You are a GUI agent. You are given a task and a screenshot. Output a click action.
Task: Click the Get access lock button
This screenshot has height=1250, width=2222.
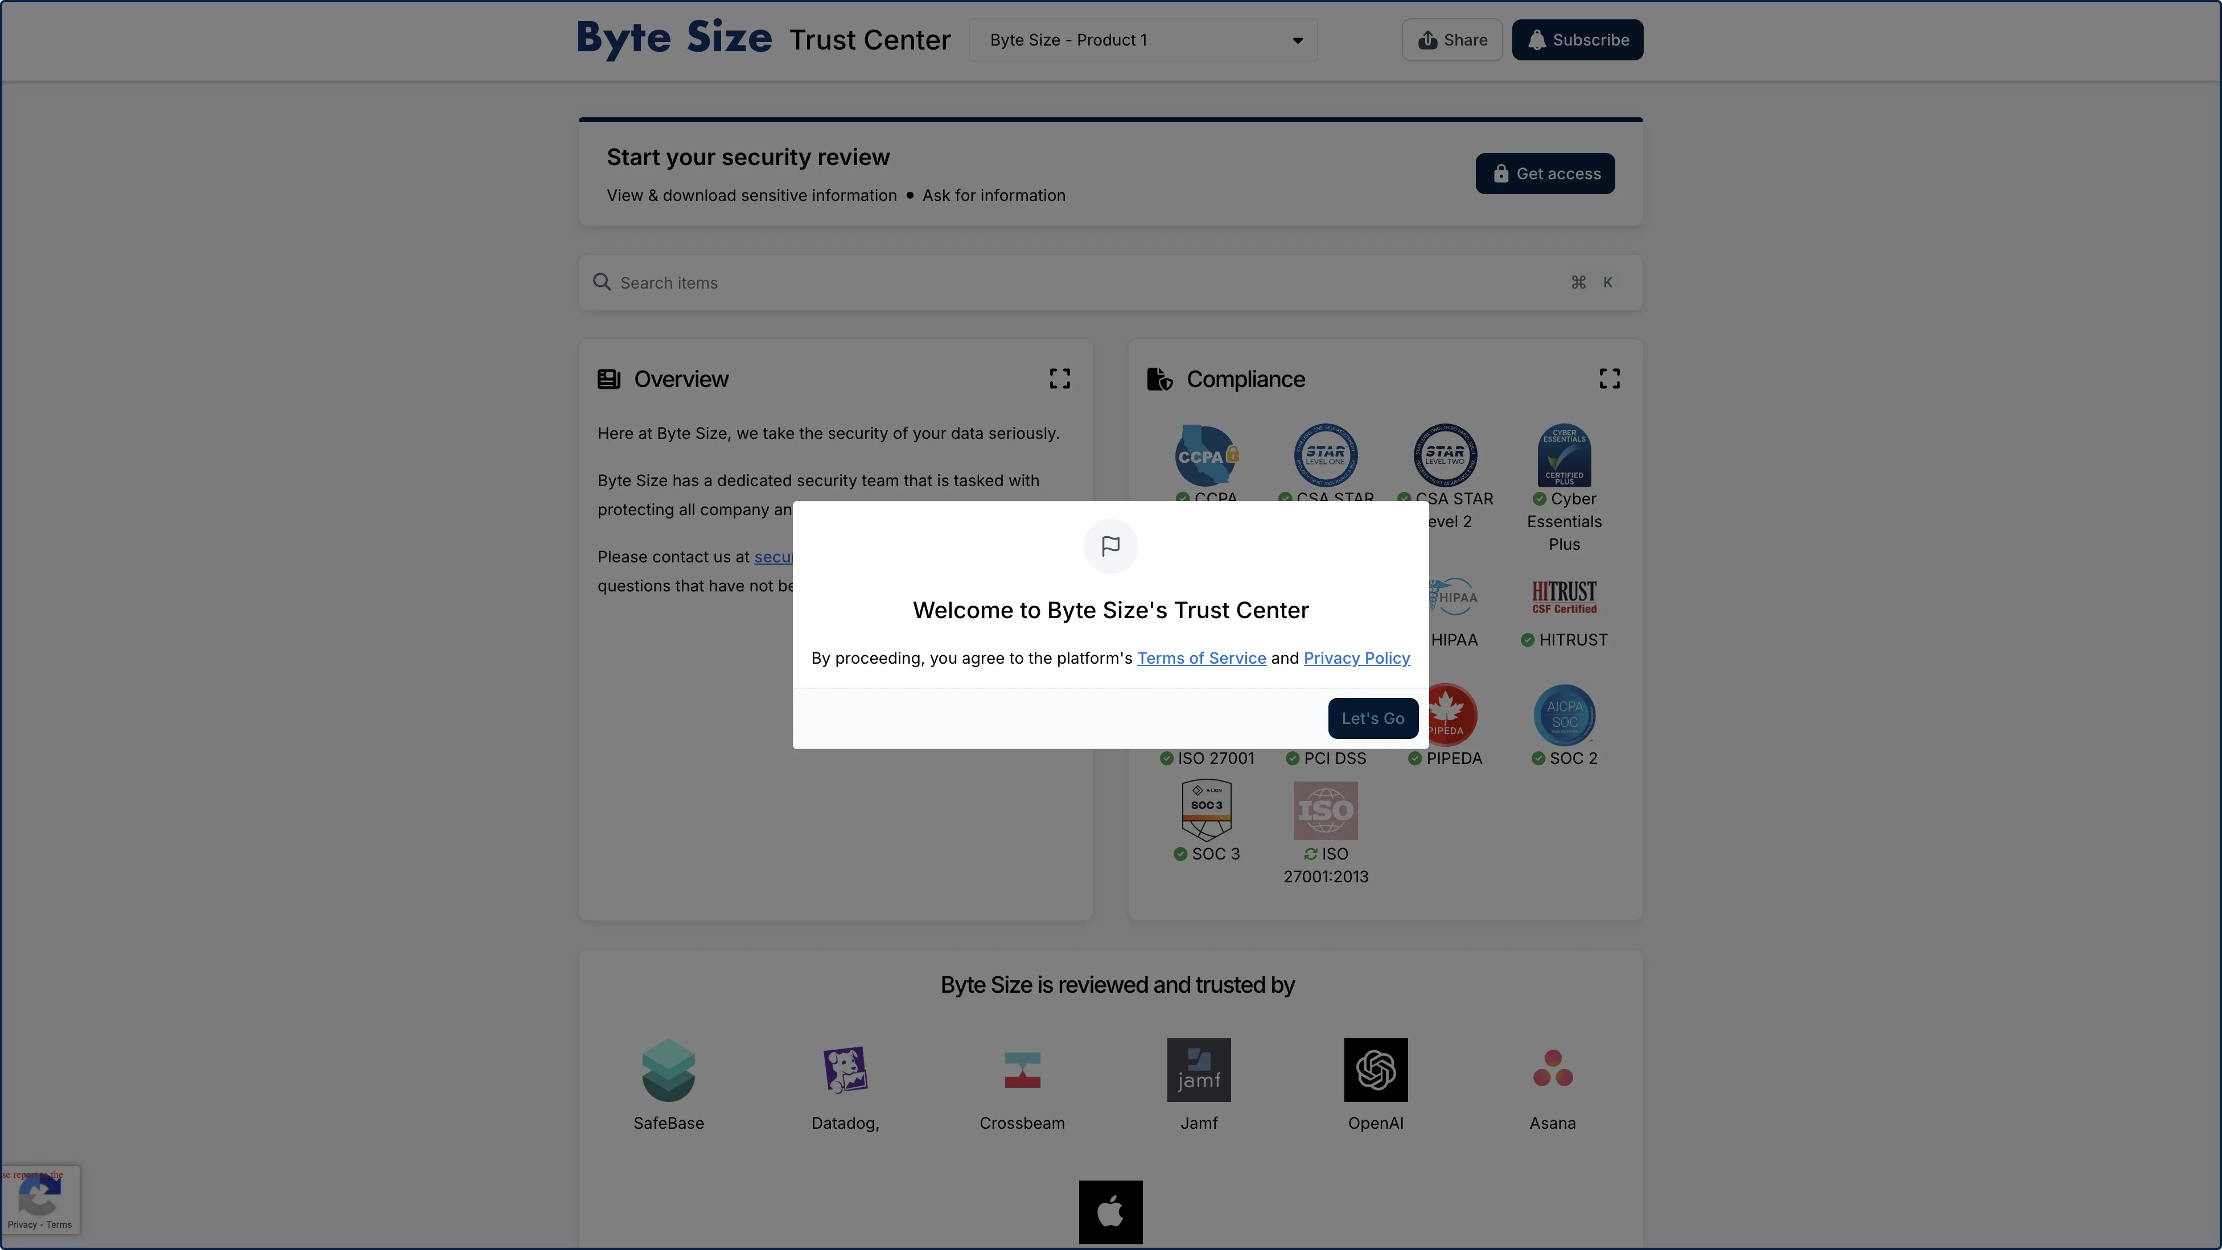click(x=1544, y=174)
